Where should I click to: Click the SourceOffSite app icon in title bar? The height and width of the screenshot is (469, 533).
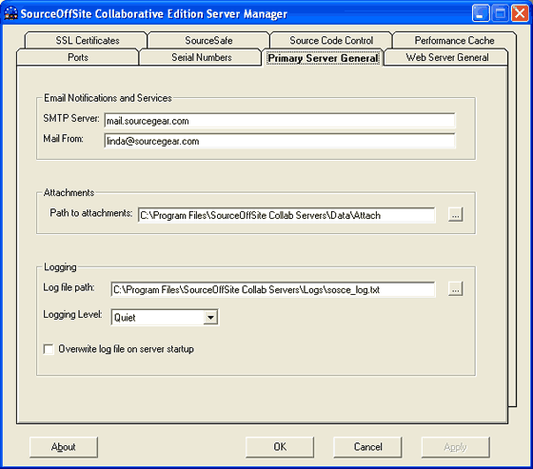coord(10,13)
